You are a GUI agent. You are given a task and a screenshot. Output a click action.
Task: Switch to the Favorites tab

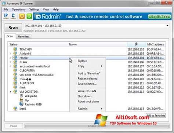(x=23, y=37)
